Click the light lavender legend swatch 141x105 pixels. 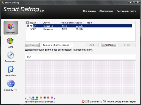point(26,97)
